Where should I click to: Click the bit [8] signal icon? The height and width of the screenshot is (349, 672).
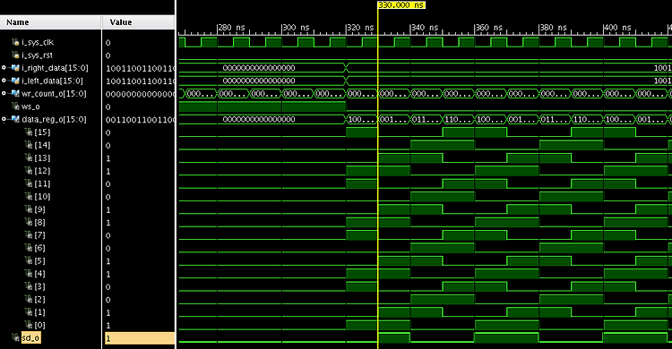tap(29, 222)
